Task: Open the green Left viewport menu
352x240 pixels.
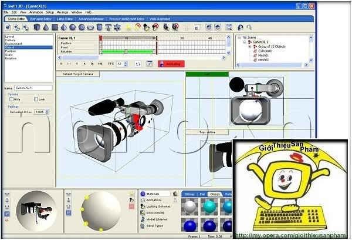Action: (207, 74)
